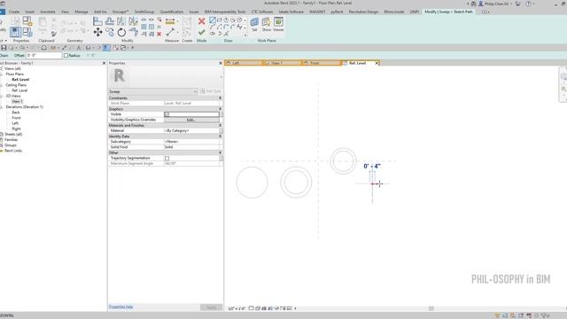Close the Ref. Level view tab
This screenshot has width=567, height=319.
click(377, 63)
